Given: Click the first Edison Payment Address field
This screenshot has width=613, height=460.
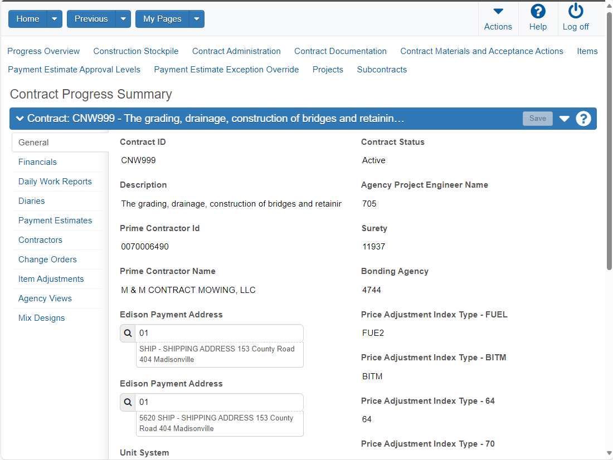Looking at the screenshot, I should tap(220, 333).
